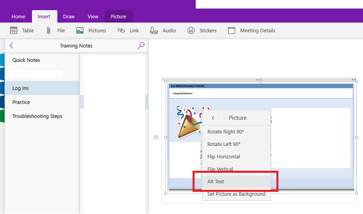Open the search magnifier icon
This screenshot has height=214, width=363.
coord(141,45)
